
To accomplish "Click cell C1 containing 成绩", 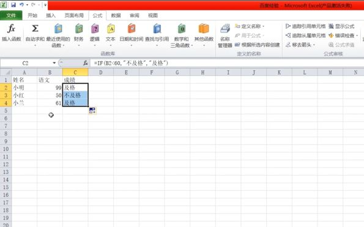I will pyautogui.click(x=75, y=80).
